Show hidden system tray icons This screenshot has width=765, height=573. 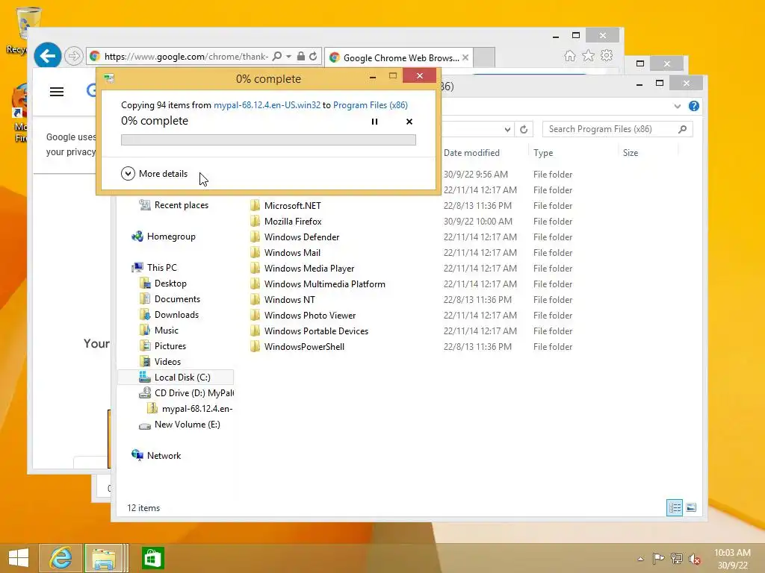click(640, 559)
